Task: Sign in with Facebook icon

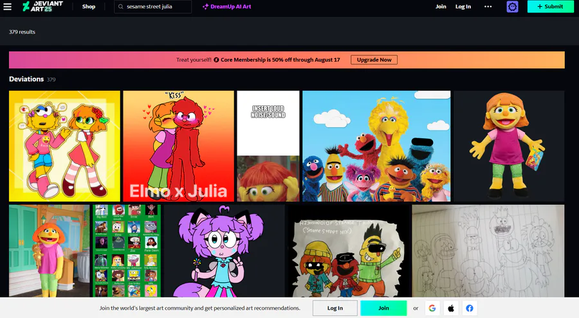Action: [470, 308]
